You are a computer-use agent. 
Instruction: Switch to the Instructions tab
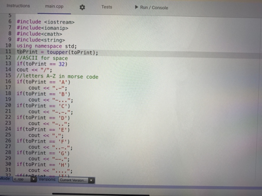(18, 6)
